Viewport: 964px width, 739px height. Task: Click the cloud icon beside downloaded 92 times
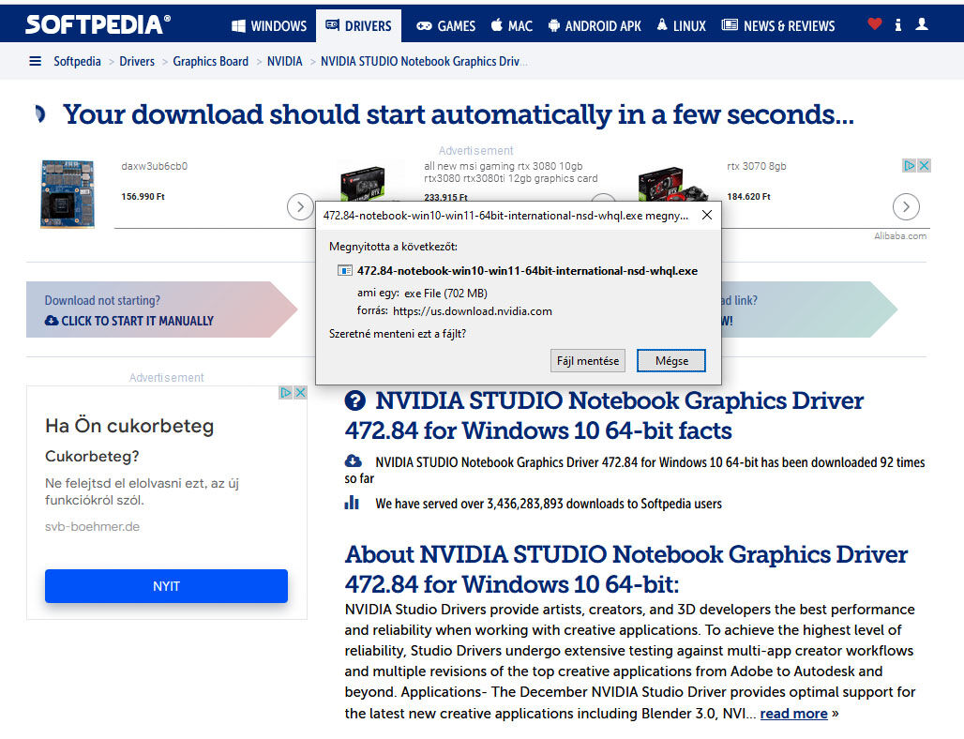click(353, 461)
